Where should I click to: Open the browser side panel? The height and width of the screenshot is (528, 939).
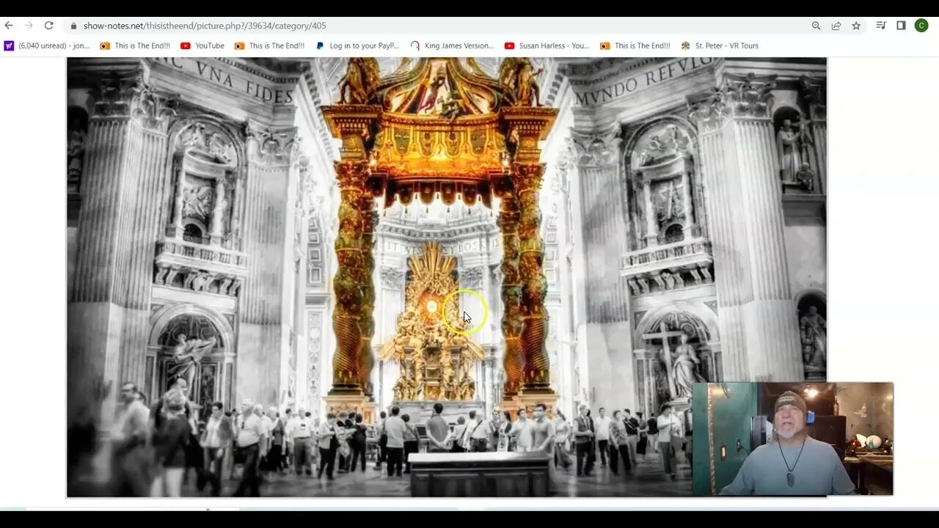coord(901,26)
